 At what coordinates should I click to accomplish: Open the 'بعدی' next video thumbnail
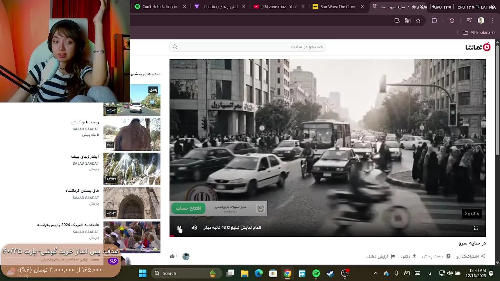click(132, 100)
